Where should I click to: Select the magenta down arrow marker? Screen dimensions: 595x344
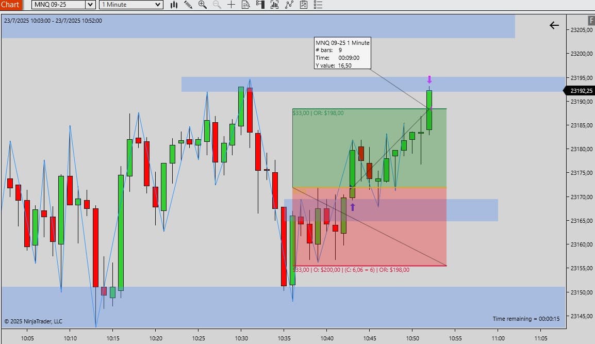(429, 79)
